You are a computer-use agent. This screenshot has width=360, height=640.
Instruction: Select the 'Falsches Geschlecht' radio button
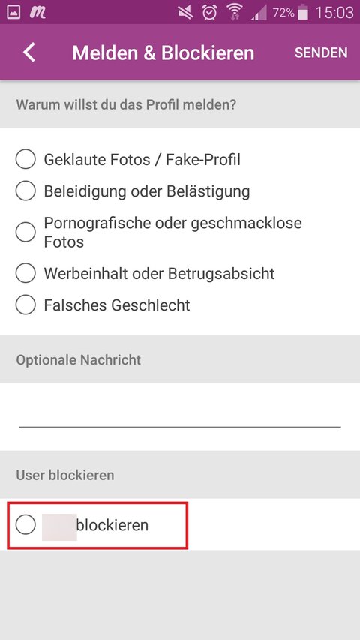point(25,305)
